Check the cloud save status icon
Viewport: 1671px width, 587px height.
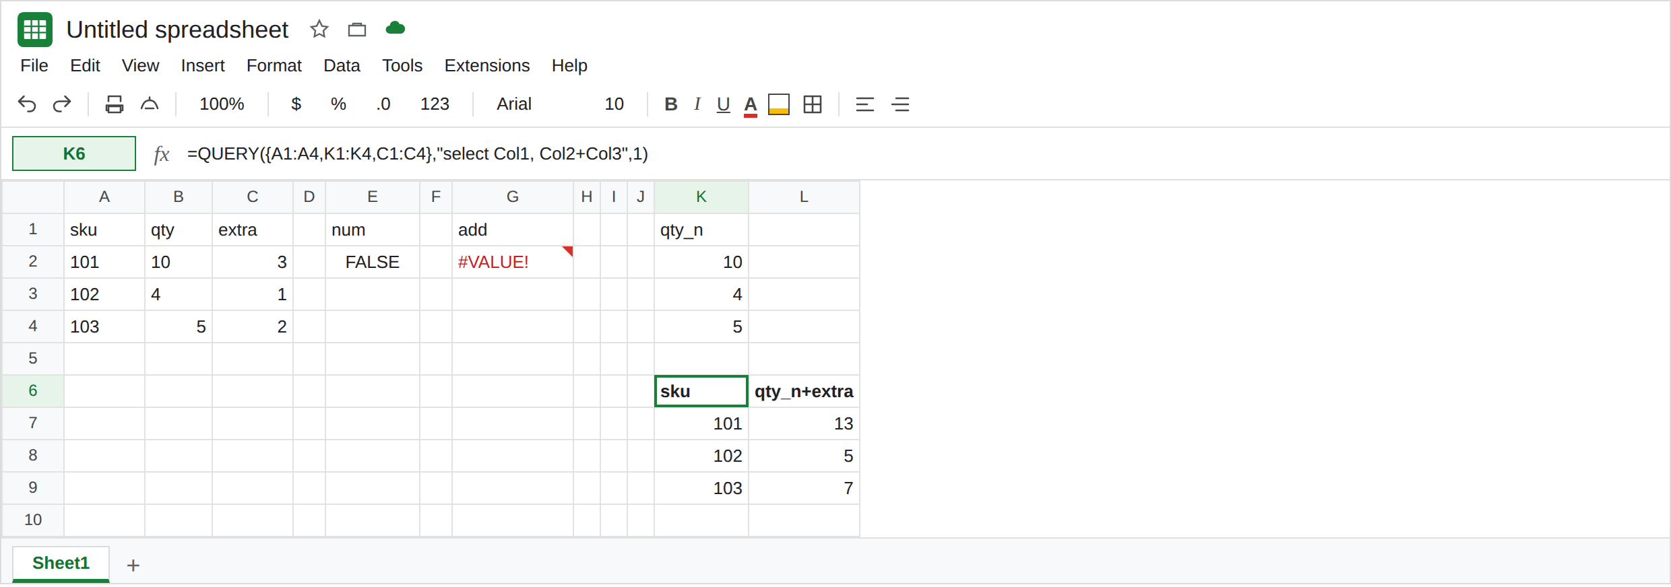pos(396,28)
